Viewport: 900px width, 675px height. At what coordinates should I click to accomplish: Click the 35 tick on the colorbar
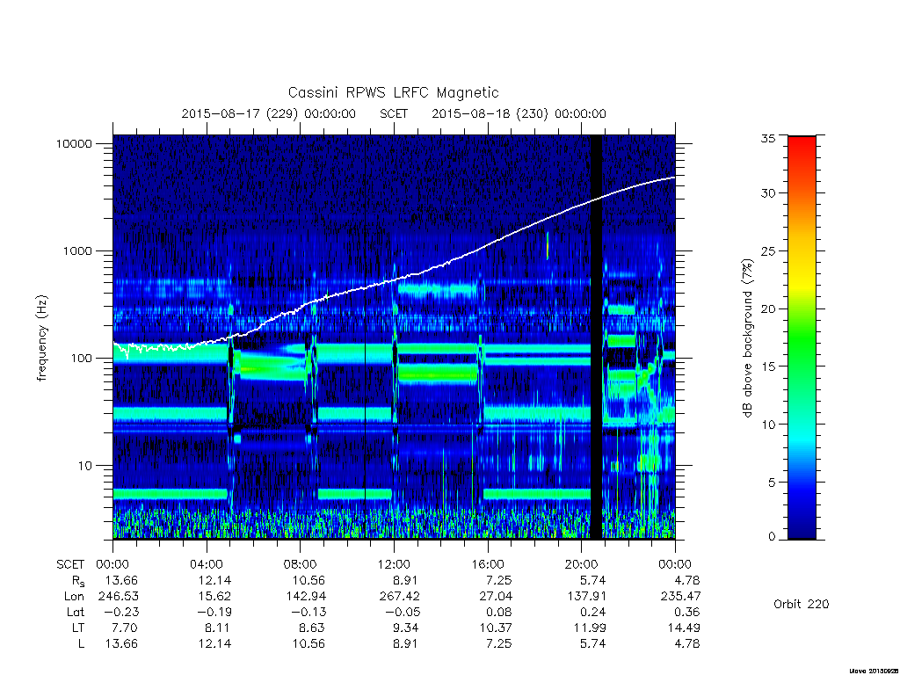click(767, 138)
